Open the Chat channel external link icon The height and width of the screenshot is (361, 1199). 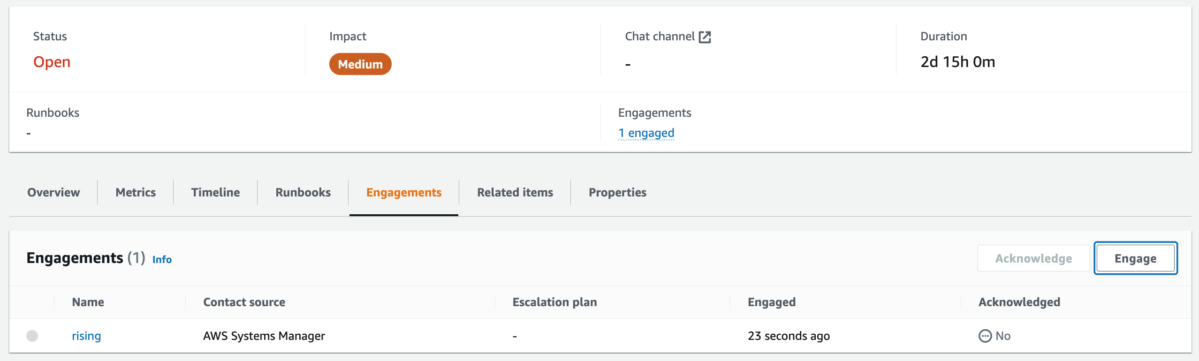(706, 37)
